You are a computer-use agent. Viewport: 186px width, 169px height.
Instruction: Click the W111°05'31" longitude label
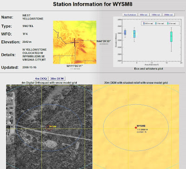tap(75, 66)
